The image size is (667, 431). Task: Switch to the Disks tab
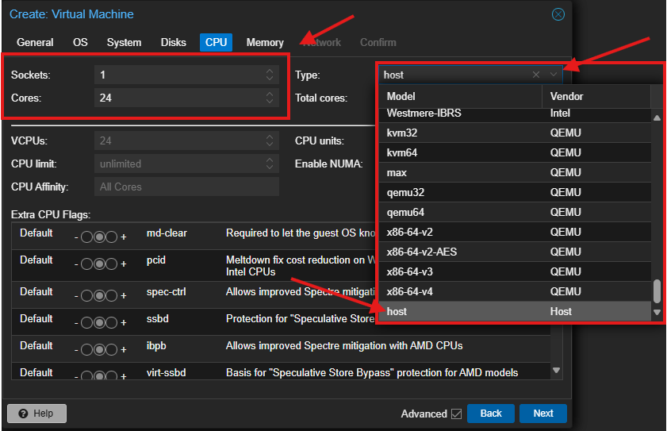pyautogui.click(x=173, y=43)
